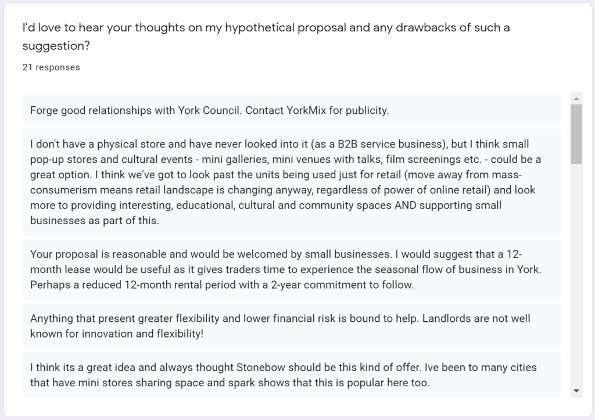Viewport: 595px width, 420px height.
Task: Click the scrollbar up arrow
Action: [577, 97]
